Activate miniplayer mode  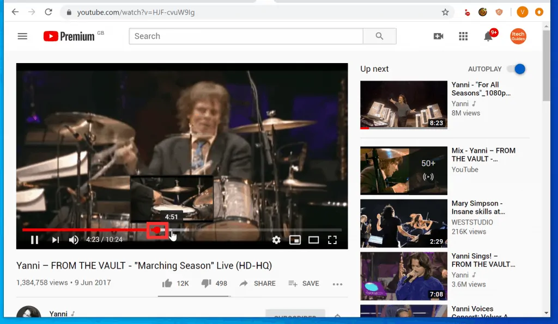pos(295,239)
